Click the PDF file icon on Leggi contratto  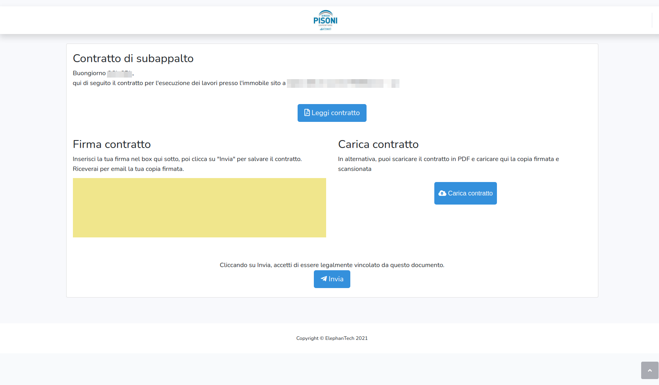(307, 113)
